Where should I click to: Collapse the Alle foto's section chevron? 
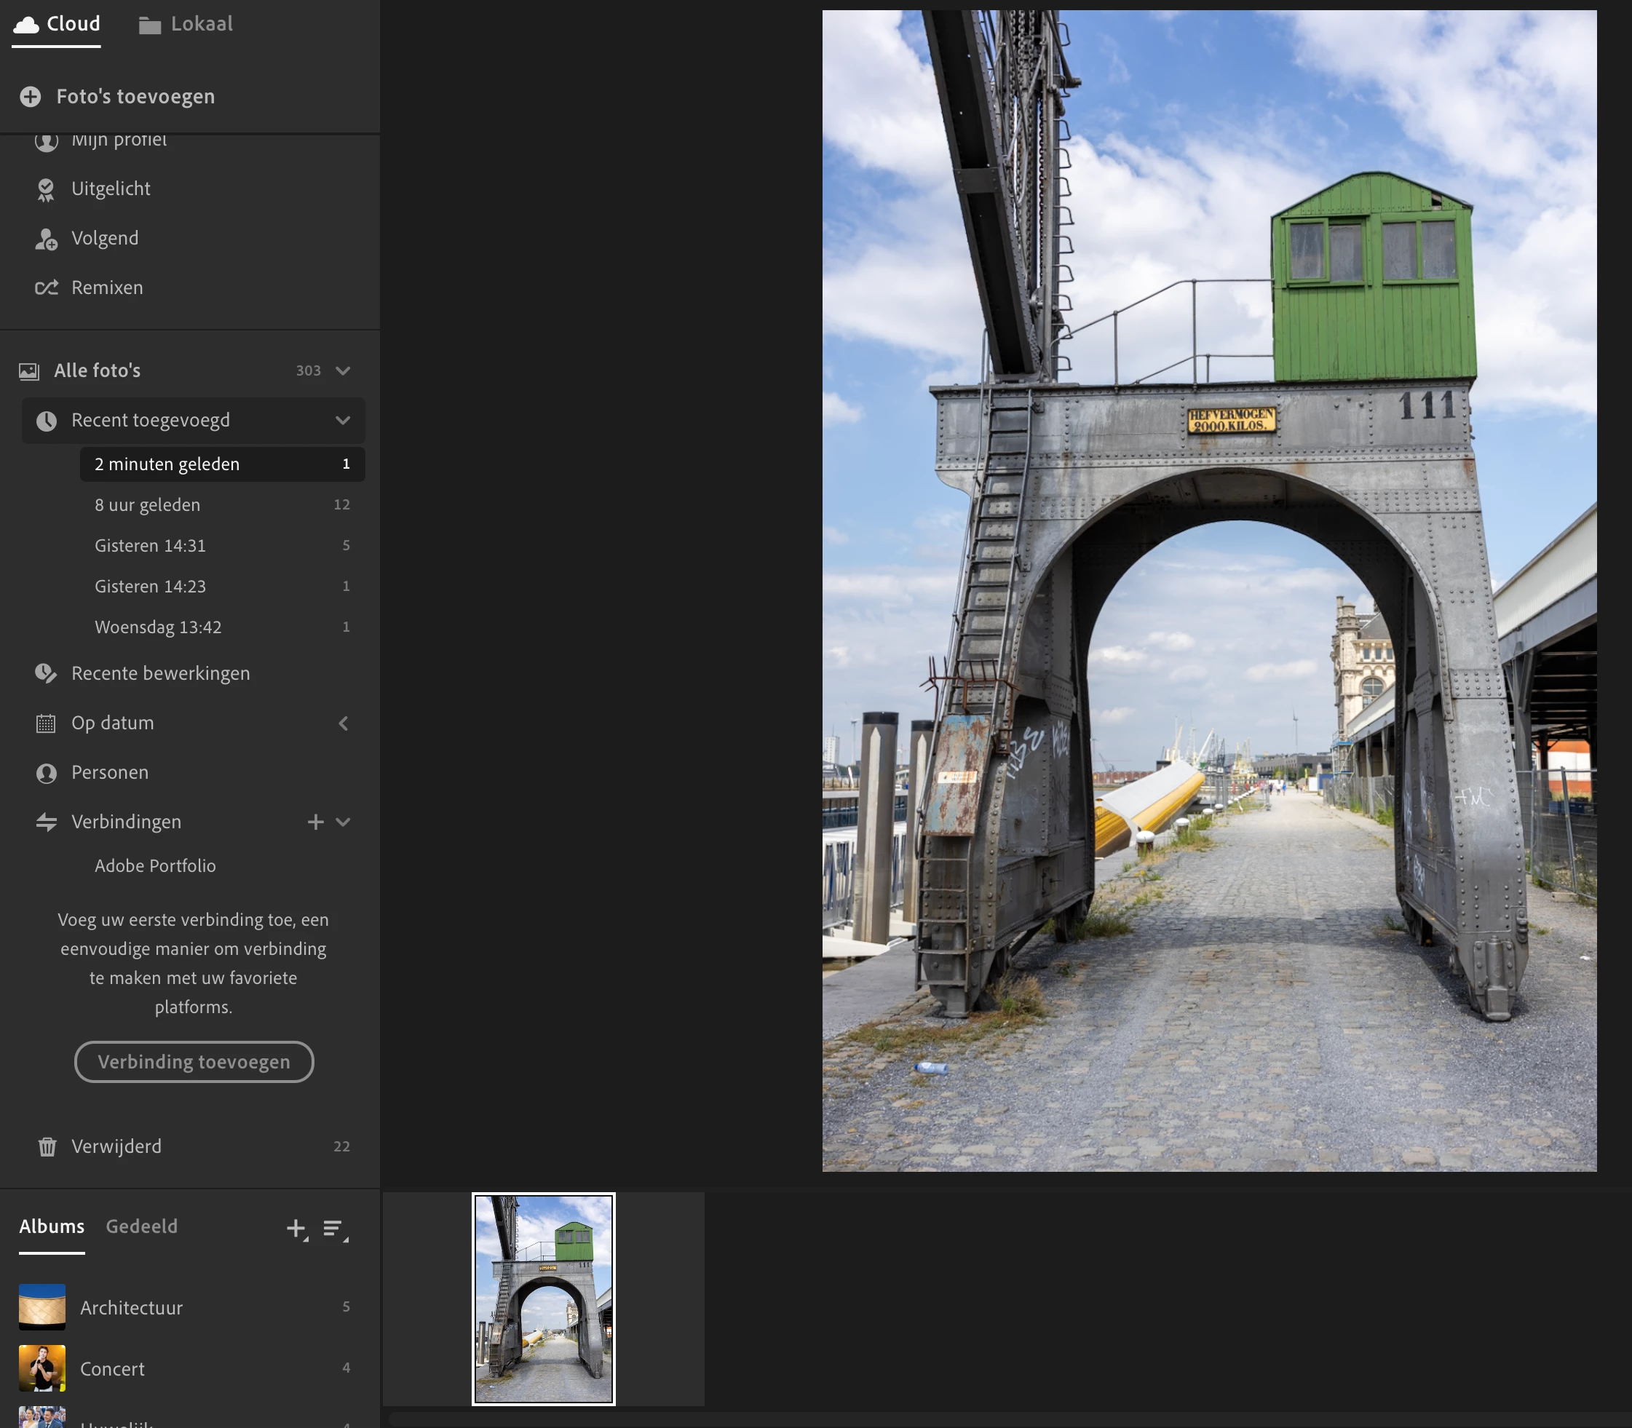344,370
